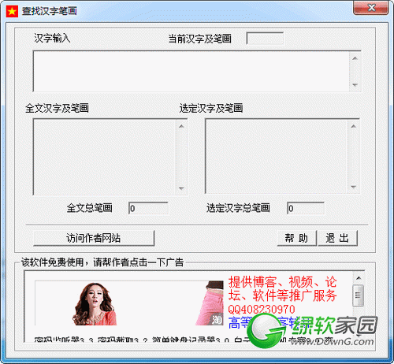Click inside the 全文汉字及笔画 list box
Screen dimensions: 394x364
pyautogui.click(x=105, y=157)
